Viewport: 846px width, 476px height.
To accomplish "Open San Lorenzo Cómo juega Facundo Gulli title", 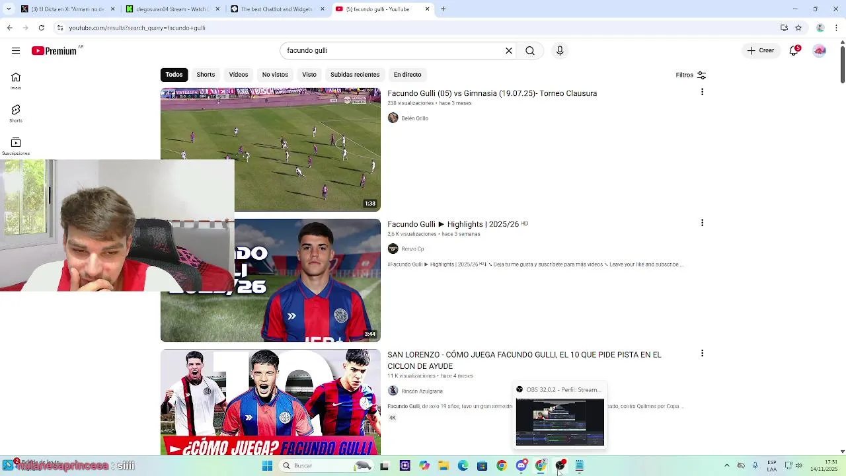I will (524, 360).
